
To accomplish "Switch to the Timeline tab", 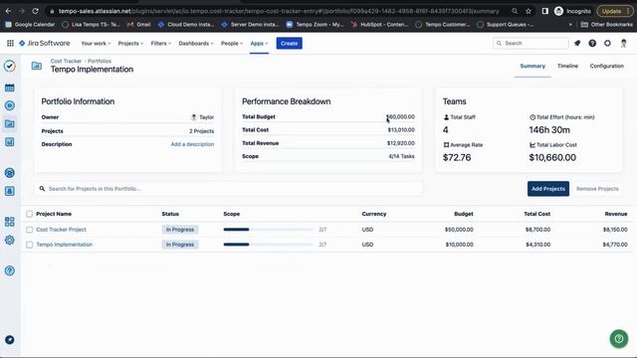I will (x=567, y=66).
